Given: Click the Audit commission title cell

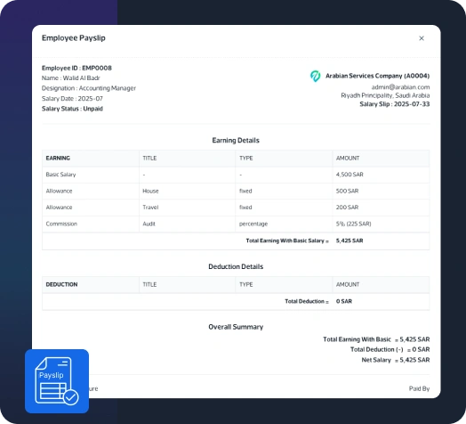Looking at the screenshot, I should tap(149, 224).
